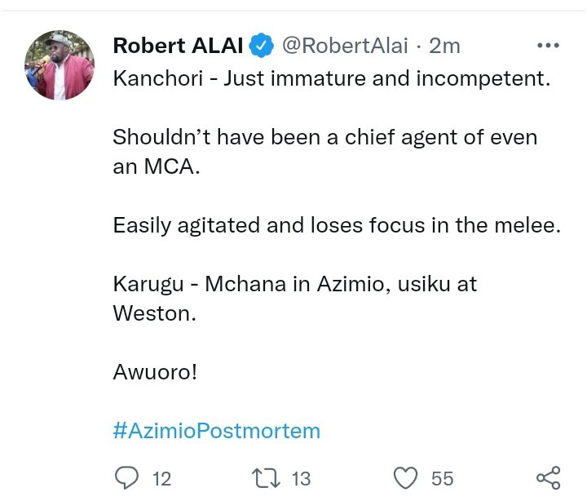Click the retweet count 13
Viewport: 587px width, 501px height.
pyautogui.click(x=301, y=478)
